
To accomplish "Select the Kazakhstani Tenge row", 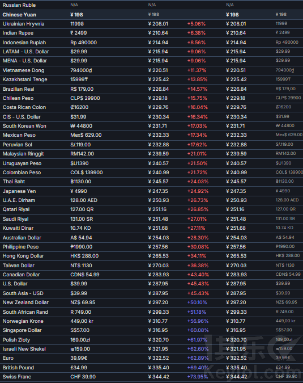I will pyautogui.click(x=151, y=79).
